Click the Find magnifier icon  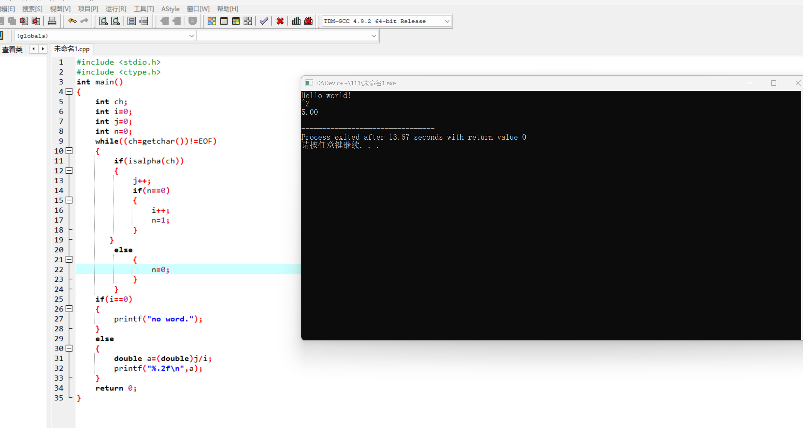click(x=103, y=21)
